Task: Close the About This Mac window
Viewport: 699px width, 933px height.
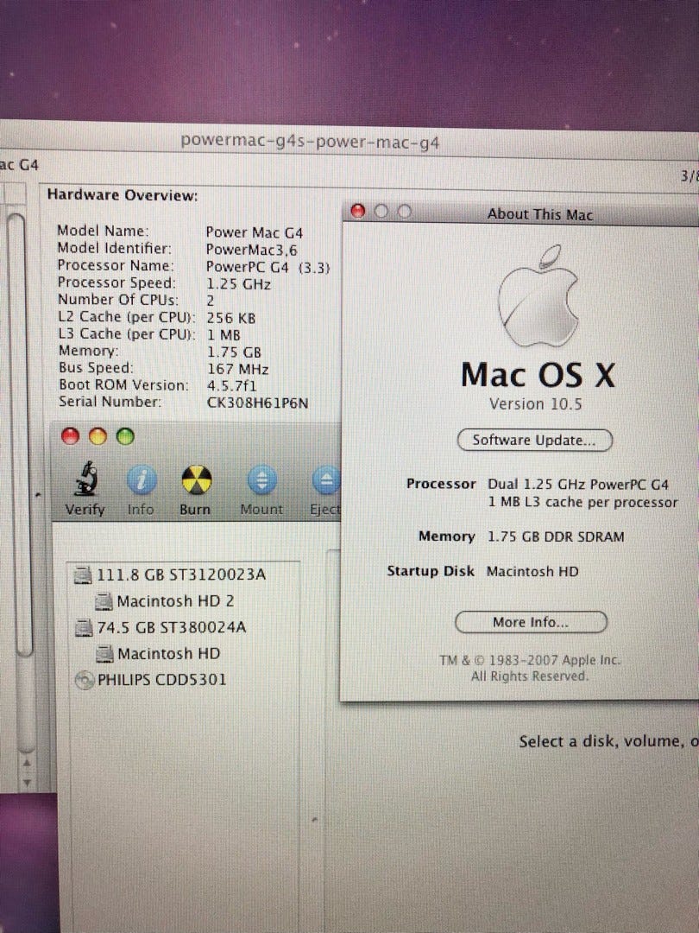Action: (x=358, y=211)
